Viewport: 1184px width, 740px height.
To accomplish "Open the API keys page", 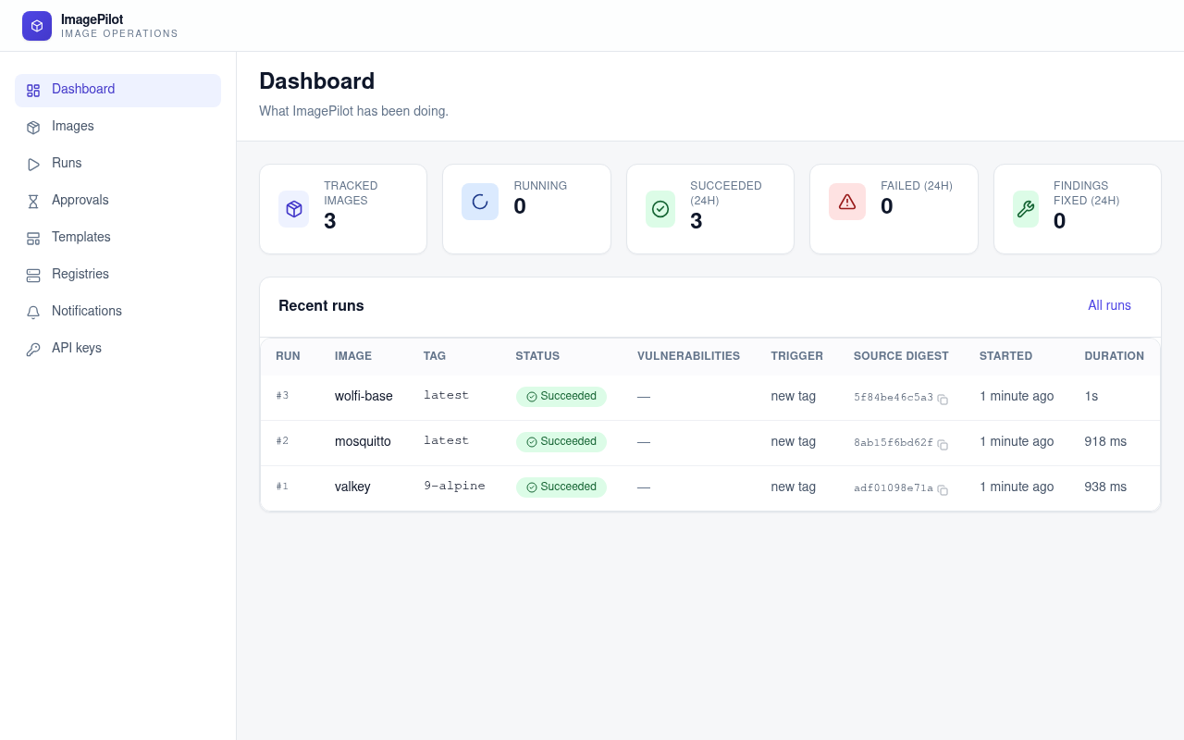I will pyautogui.click(x=117, y=349).
